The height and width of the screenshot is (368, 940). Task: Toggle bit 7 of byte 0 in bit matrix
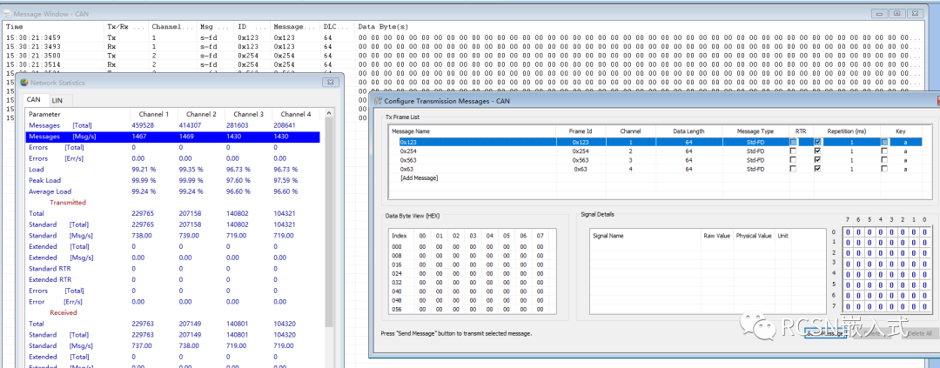[847, 232]
